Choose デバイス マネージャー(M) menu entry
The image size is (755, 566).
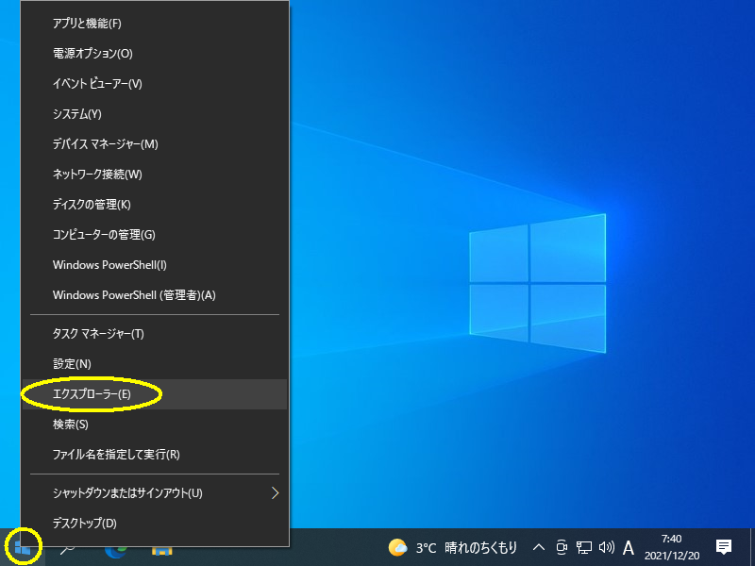pyautogui.click(x=105, y=144)
